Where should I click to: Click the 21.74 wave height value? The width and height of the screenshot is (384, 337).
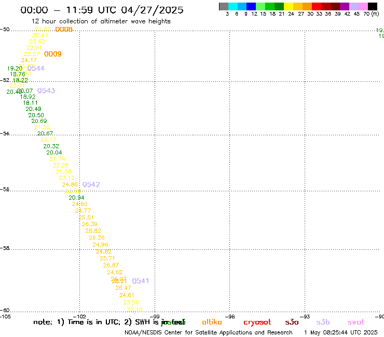click(x=57, y=159)
